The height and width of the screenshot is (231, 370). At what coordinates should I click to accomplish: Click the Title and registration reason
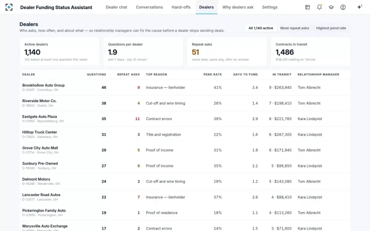163,135
